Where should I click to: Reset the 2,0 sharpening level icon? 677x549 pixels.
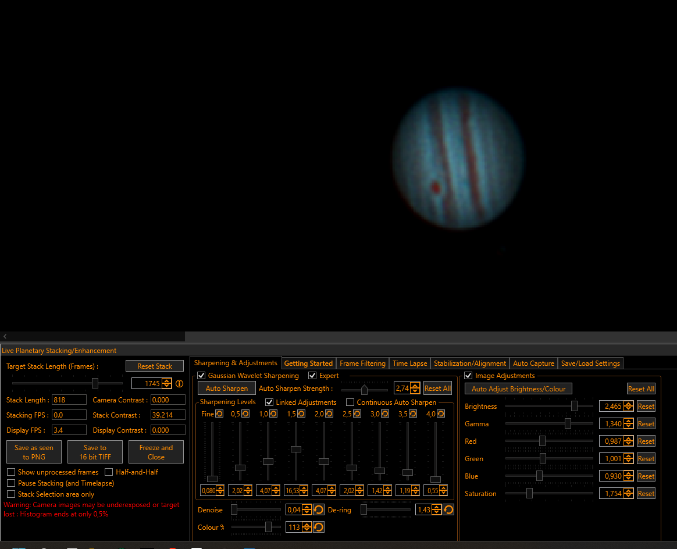(x=329, y=414)
